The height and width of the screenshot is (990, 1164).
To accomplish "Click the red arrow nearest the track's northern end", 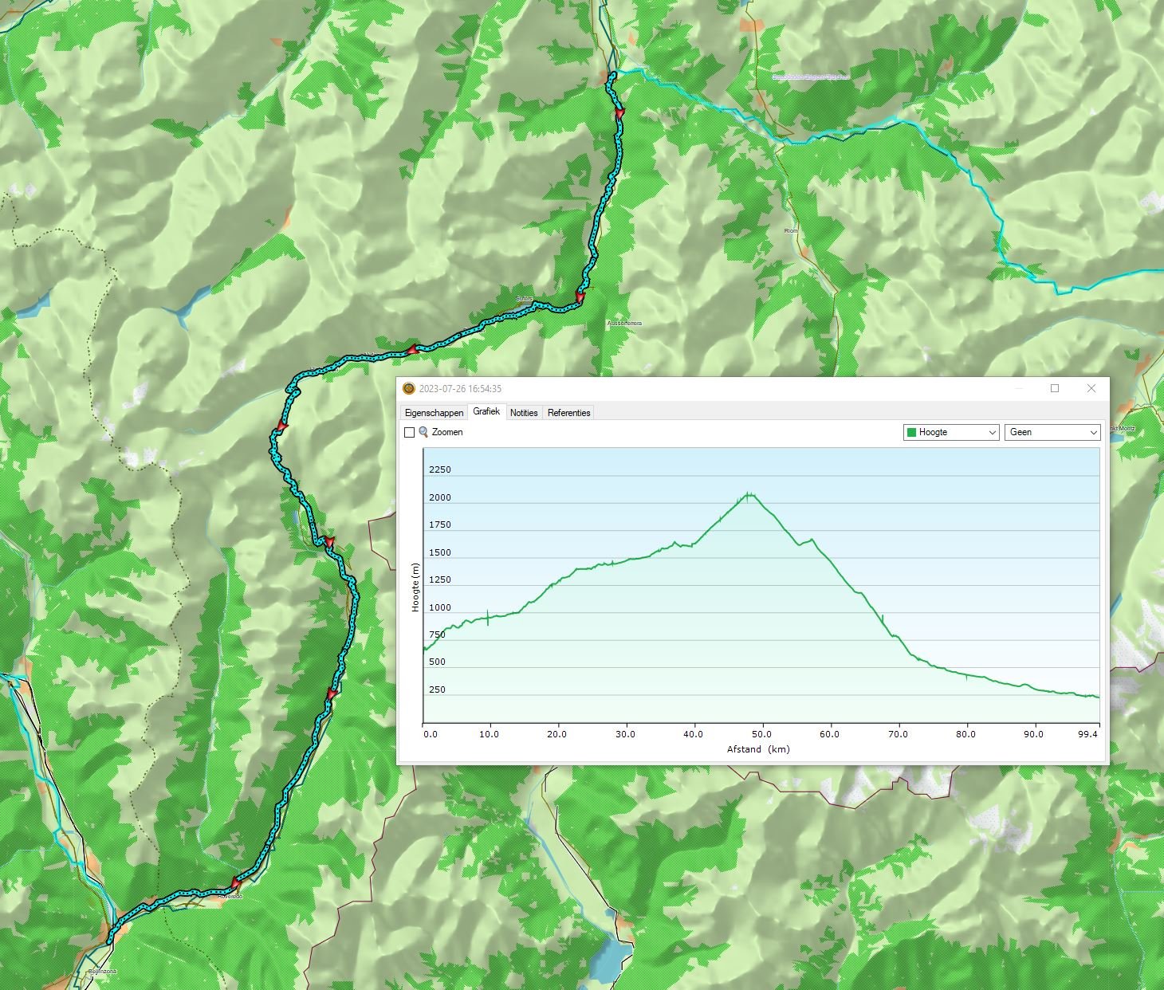I will [619, 114].
